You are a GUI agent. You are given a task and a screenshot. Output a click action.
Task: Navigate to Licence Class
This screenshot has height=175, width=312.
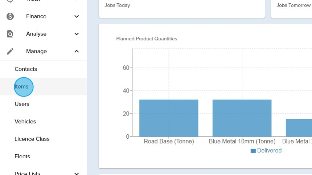point(32,139)
